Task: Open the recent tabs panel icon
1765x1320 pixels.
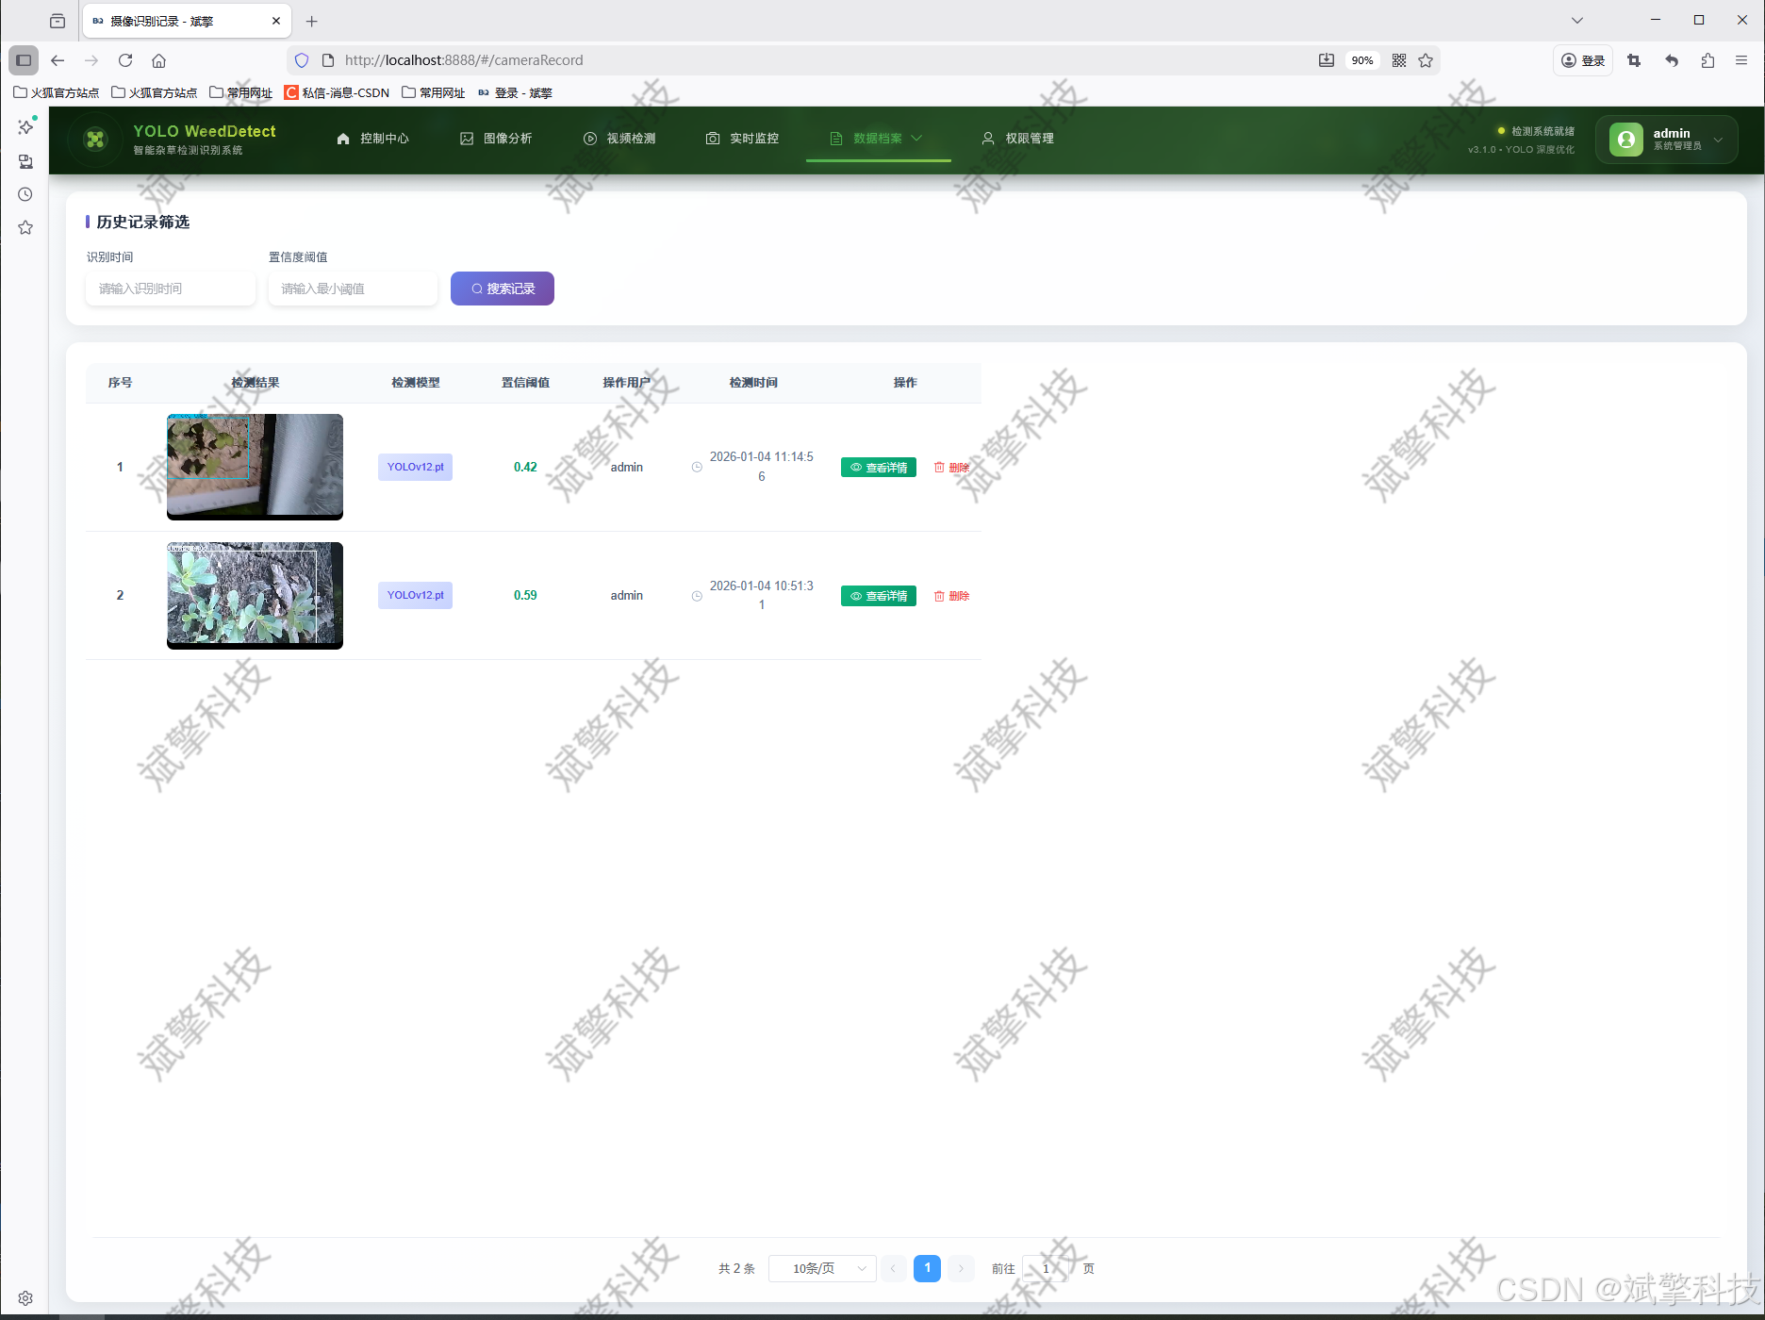Action: 58,21
